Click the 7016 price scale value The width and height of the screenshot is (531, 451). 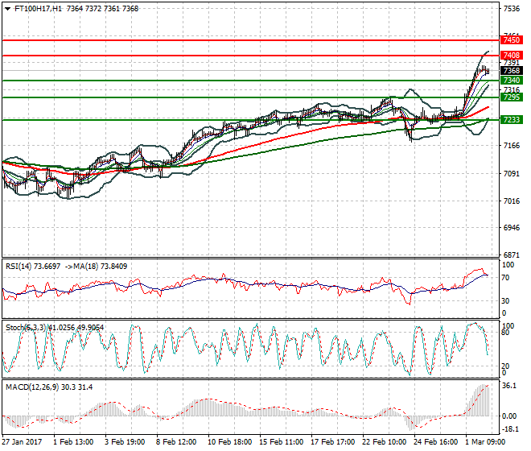[512, 201]
